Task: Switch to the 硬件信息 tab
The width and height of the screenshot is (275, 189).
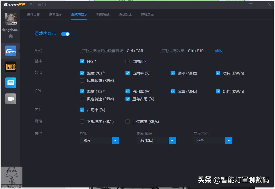Action: tap(33, 14)
